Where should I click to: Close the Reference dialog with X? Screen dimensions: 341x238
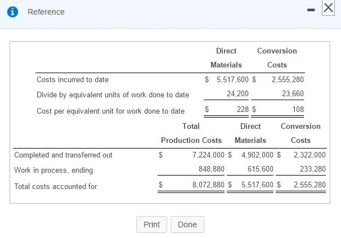tap(328, 8)
